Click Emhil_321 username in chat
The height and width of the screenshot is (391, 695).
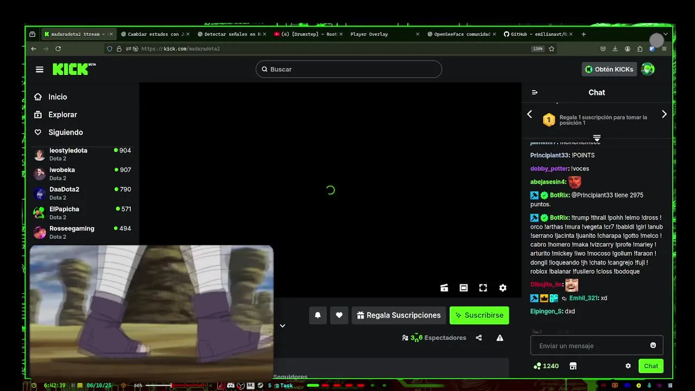[x=584, y=298]
